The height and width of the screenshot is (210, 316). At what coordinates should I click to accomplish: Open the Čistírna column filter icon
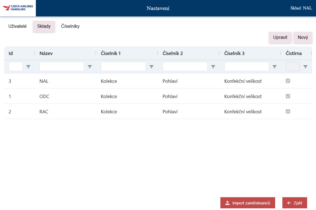click(305, 67)
